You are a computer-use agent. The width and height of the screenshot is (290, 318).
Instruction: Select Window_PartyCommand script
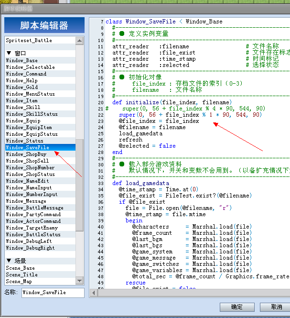[40, 214]
